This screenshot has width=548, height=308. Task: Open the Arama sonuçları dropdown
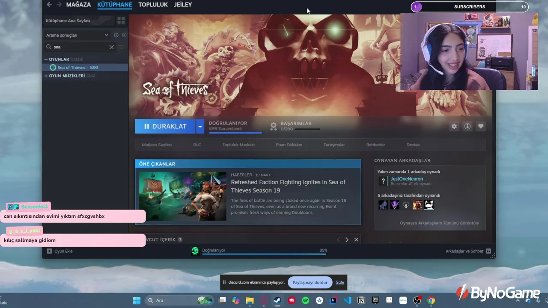click(77, 35)
